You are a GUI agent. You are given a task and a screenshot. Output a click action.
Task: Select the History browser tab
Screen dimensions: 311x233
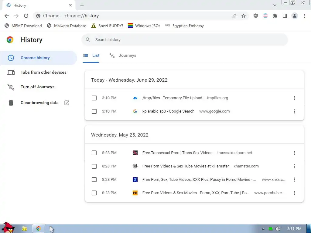39,5
